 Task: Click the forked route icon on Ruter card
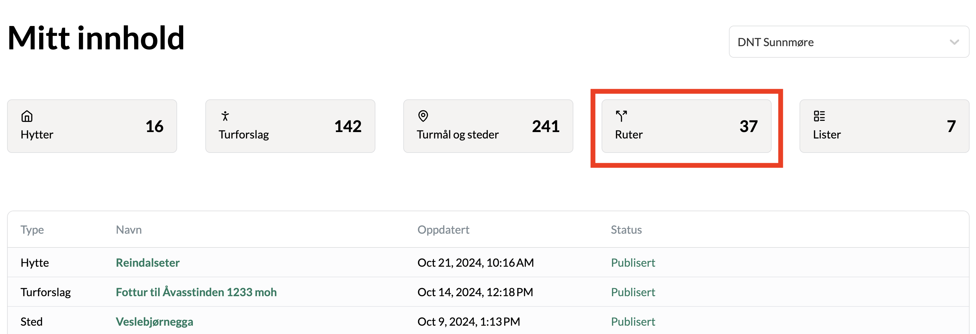(x=621, y=116)
